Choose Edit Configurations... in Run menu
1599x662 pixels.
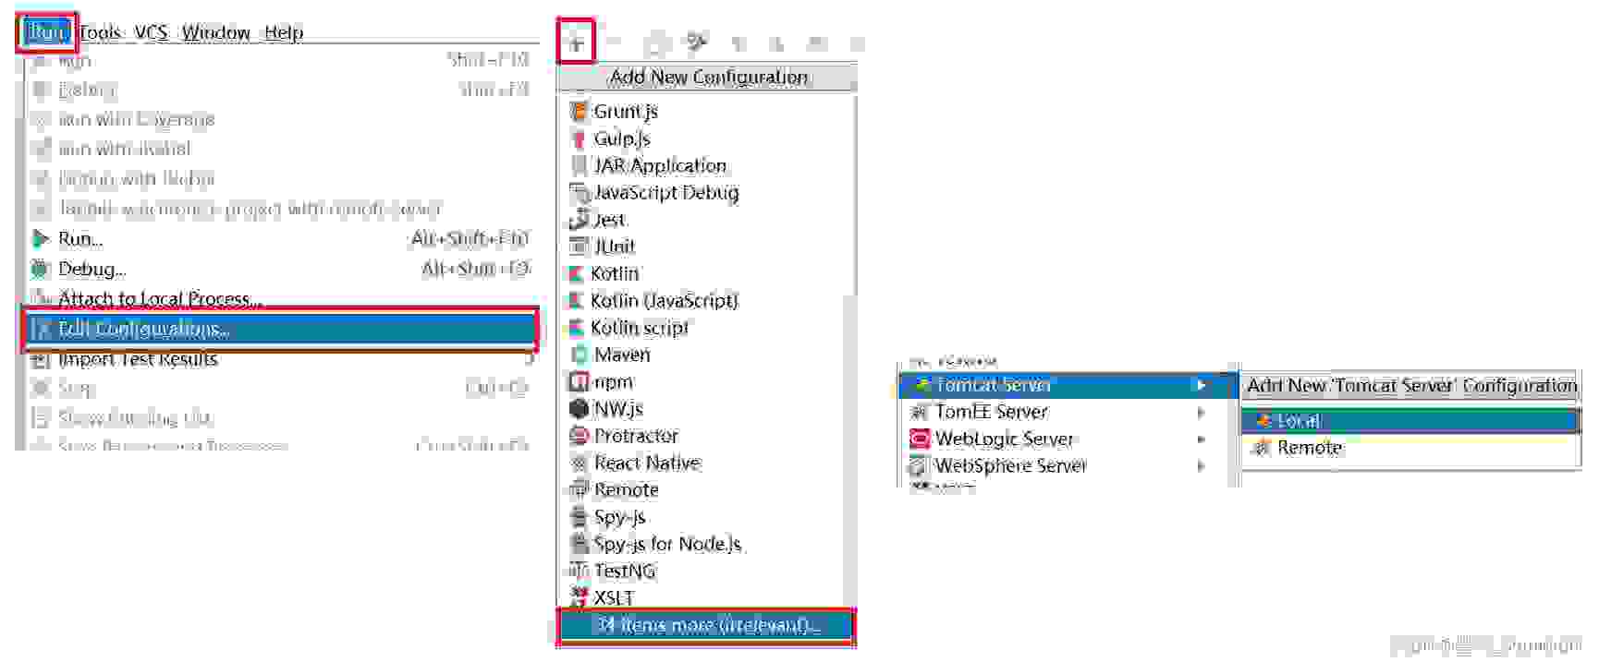(x=280, y=329)
